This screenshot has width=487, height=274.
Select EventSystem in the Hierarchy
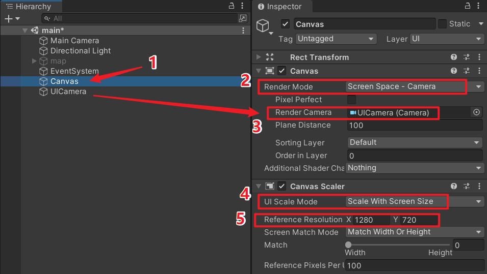[74, 71]
